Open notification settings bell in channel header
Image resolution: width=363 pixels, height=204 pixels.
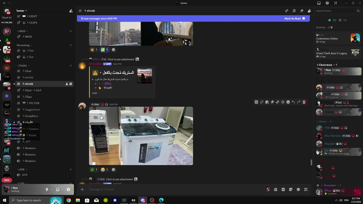[294, 11]
